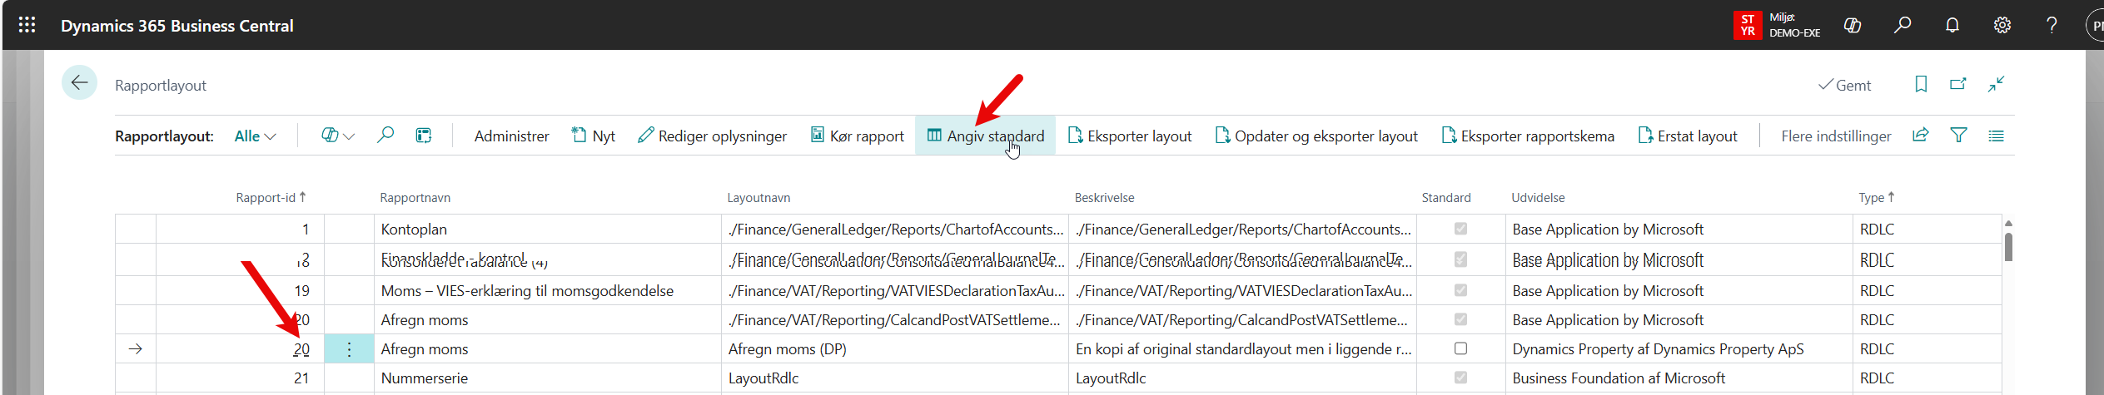This screenshot has height=395, width=2104.
Task: Expand the toolbar Copilot dropdown
Action: point(338,136)
